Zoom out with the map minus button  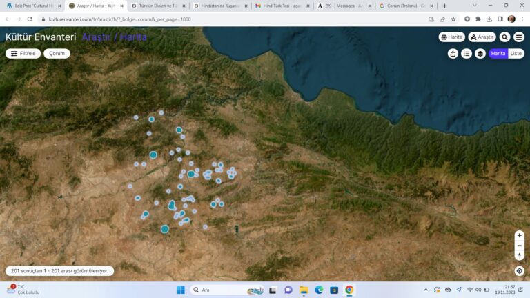pos(520,246)
